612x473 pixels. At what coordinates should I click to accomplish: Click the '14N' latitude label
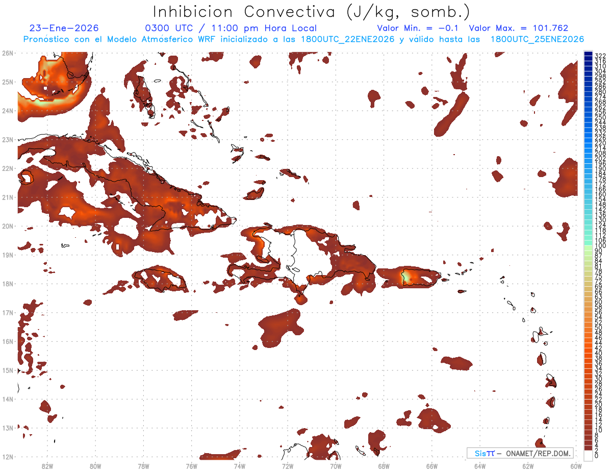pyautogui.click(x=7, y=399)
